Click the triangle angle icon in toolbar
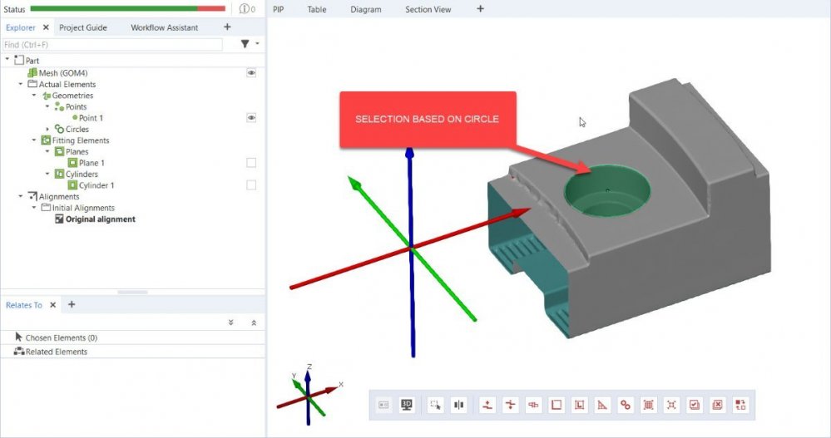Screen dimensions: 831x438 click(x=603, y=405)
